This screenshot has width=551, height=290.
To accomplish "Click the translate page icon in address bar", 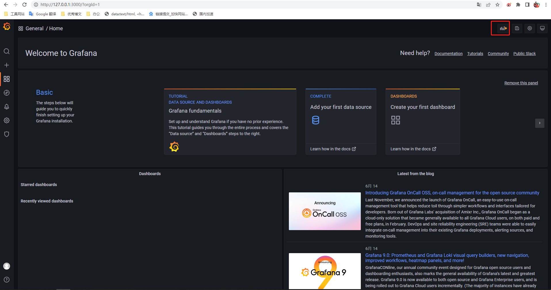I will click(x=479, y=5).
